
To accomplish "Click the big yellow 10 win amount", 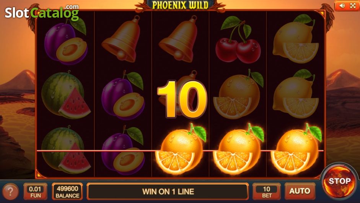I will point(182,99).
